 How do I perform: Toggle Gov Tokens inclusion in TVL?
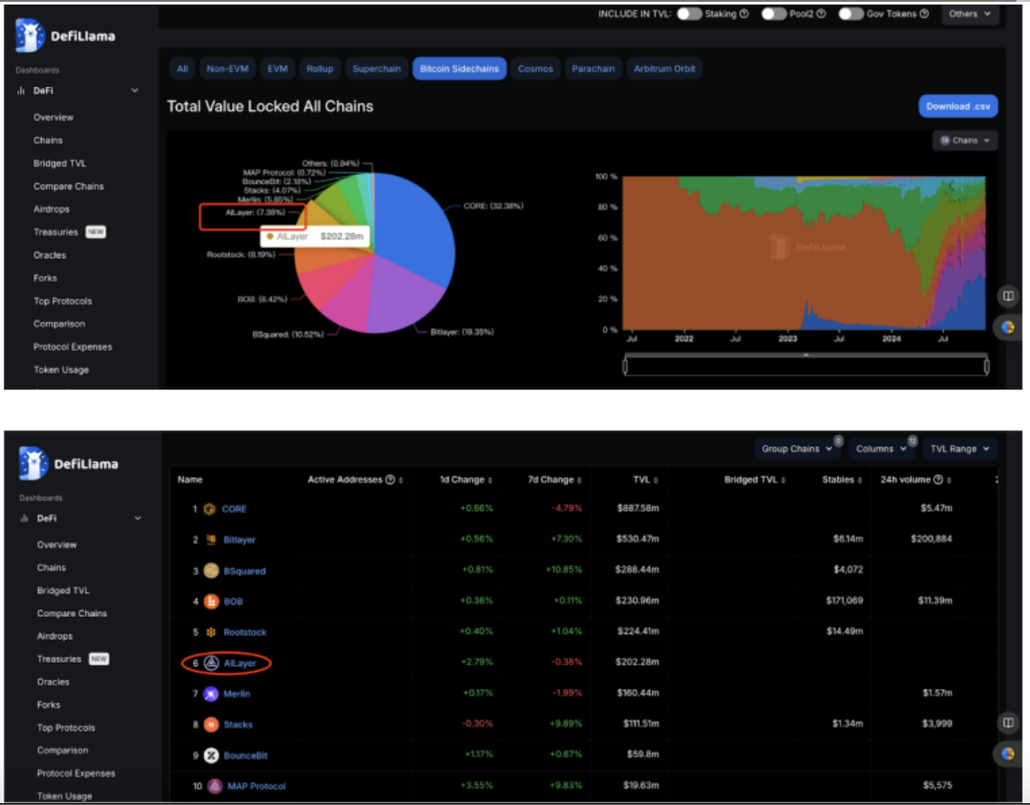coord(850,14)
